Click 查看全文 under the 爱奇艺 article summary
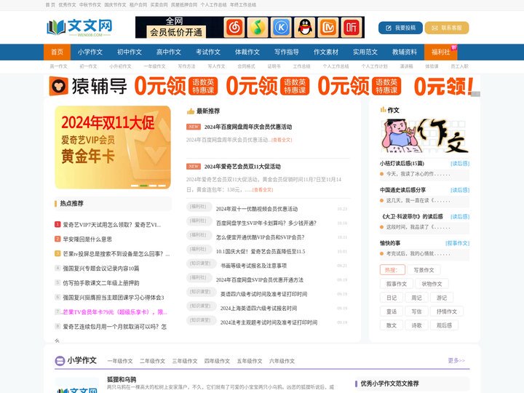This screenshot has width=524, height=393. pos(263,189)
